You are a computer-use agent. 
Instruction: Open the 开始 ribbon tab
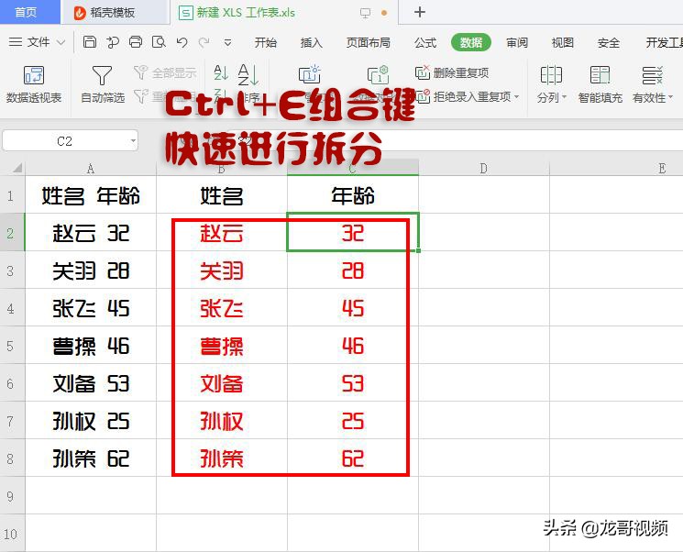click(x=266, y=43)
